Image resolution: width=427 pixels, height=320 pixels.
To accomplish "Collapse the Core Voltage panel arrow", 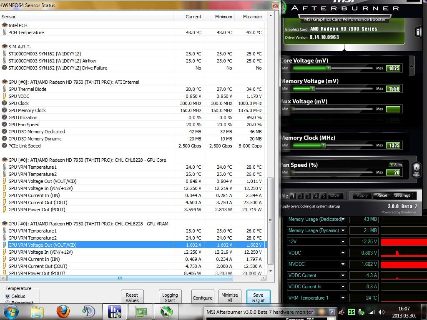I will (412, 66).
